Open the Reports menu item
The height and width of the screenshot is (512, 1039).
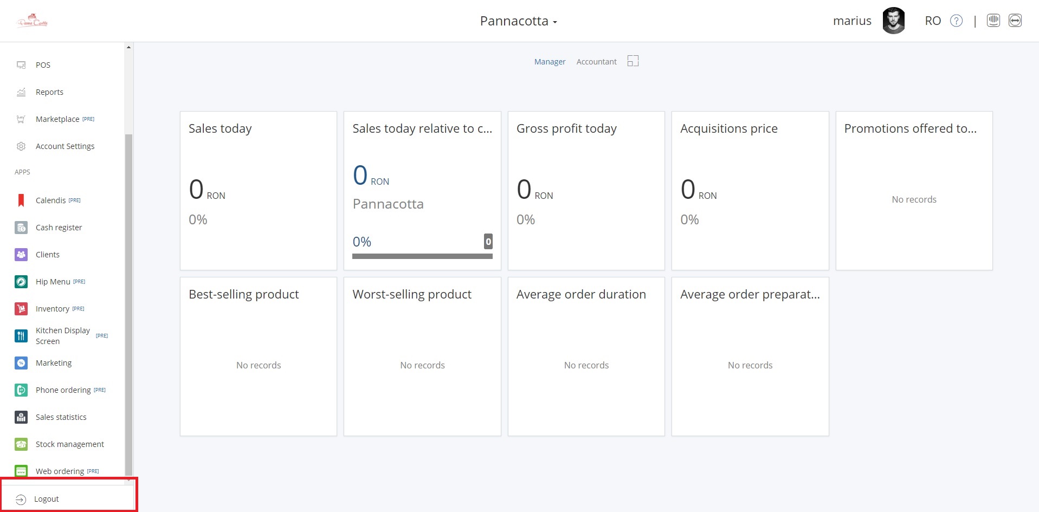click(x=49, y=92)
